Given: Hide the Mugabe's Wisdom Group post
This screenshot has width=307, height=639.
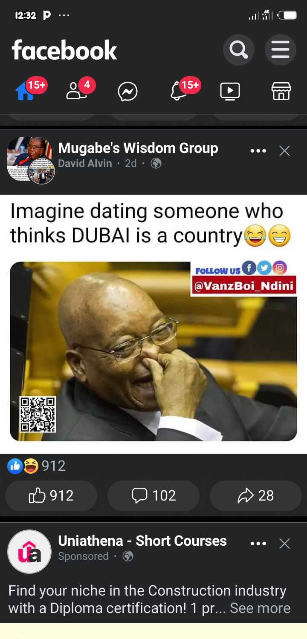Looking at the screenshot, I should pyautogui.click(x=284, y=151).
